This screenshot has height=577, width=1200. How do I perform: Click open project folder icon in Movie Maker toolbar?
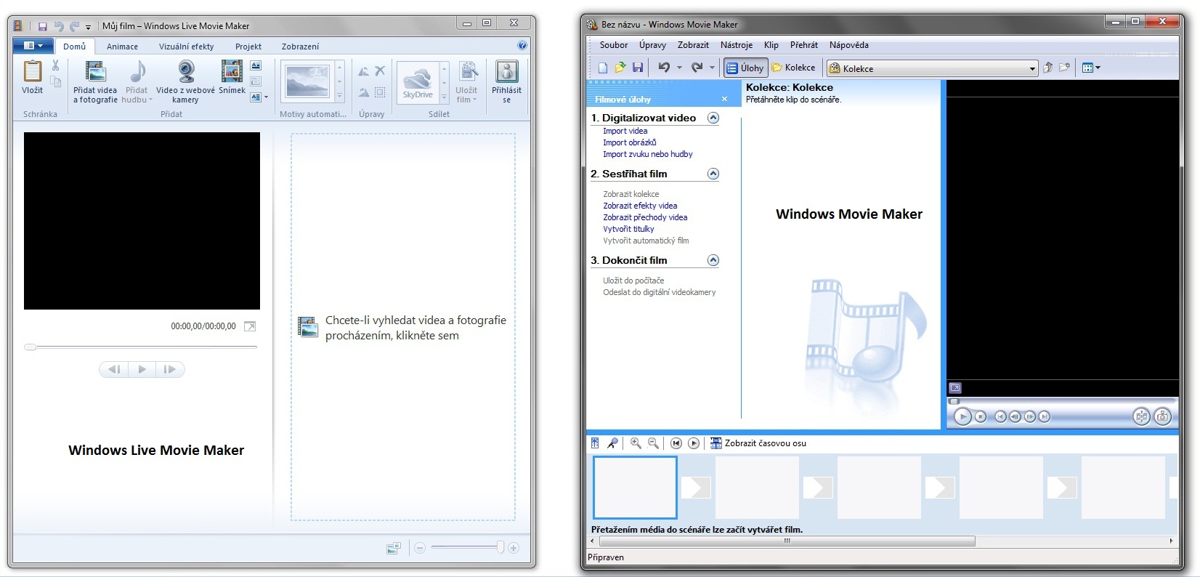tap(620, 68)
